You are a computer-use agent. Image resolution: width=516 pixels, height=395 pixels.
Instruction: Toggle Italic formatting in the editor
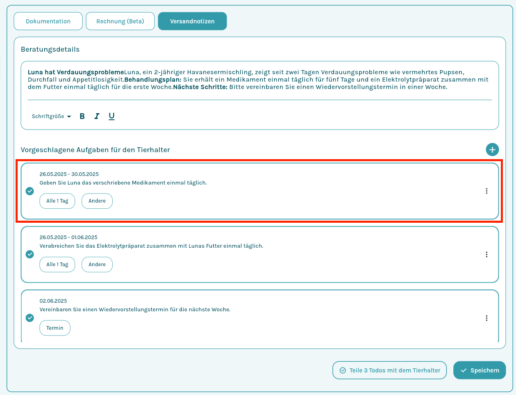[x=97, y=116]
